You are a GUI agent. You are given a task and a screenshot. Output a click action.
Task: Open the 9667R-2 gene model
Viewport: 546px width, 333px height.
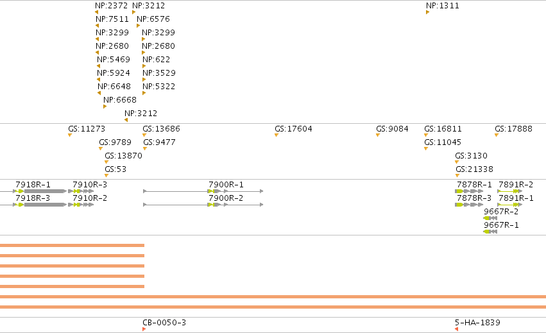490,218
